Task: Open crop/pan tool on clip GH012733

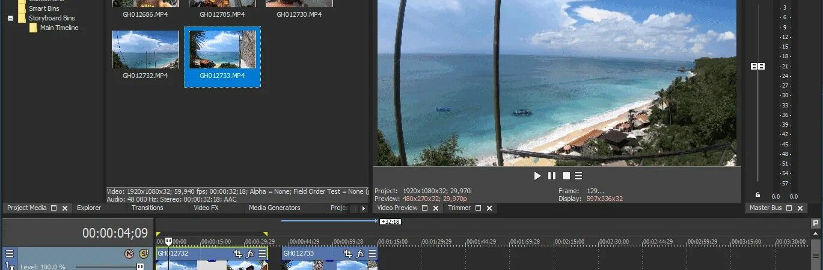Action: pyautogui.click(x=348, y=254)
